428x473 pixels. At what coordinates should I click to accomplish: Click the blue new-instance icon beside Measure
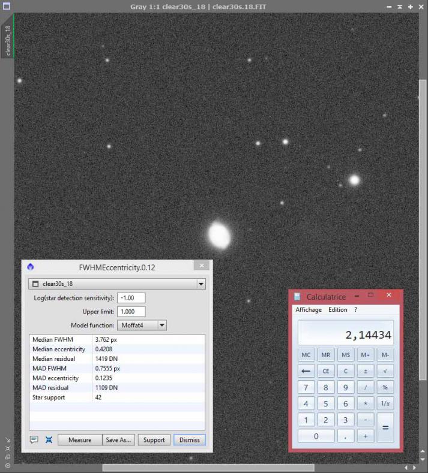coord(49,440)
